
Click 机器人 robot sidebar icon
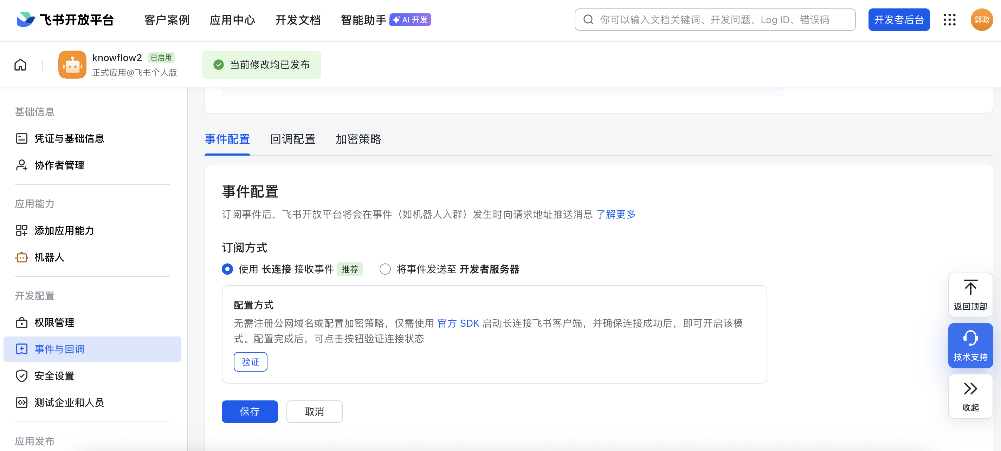click(21, 257)
